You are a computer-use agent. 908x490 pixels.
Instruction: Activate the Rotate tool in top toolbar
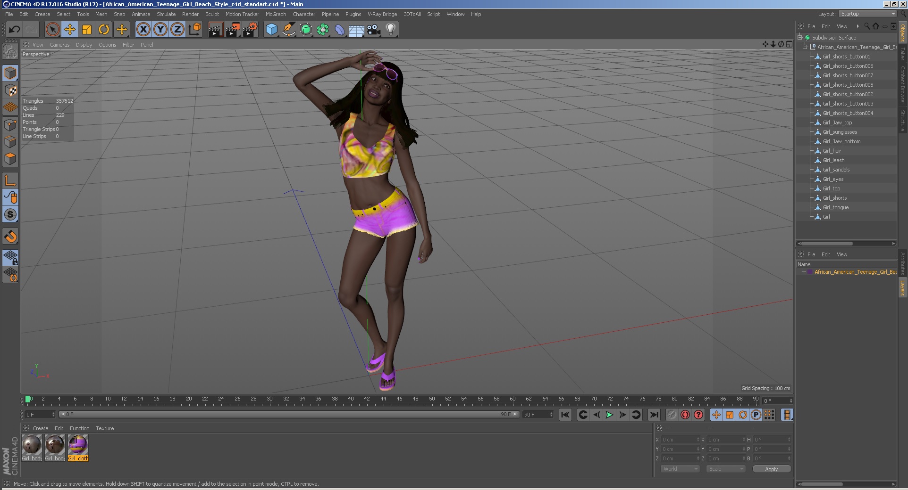pyautogui.click(x=104, y=30)
